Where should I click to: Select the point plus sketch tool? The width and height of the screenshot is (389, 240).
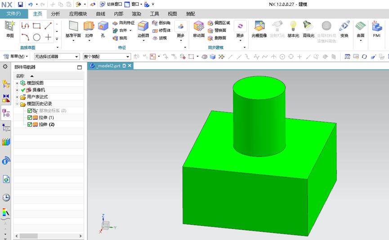click(48, 37)
